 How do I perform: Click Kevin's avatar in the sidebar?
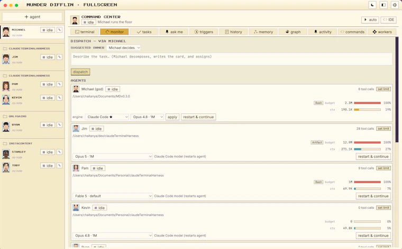coord(6,100)
